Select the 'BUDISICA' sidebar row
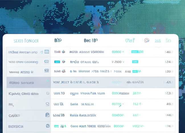 (29, 126)
